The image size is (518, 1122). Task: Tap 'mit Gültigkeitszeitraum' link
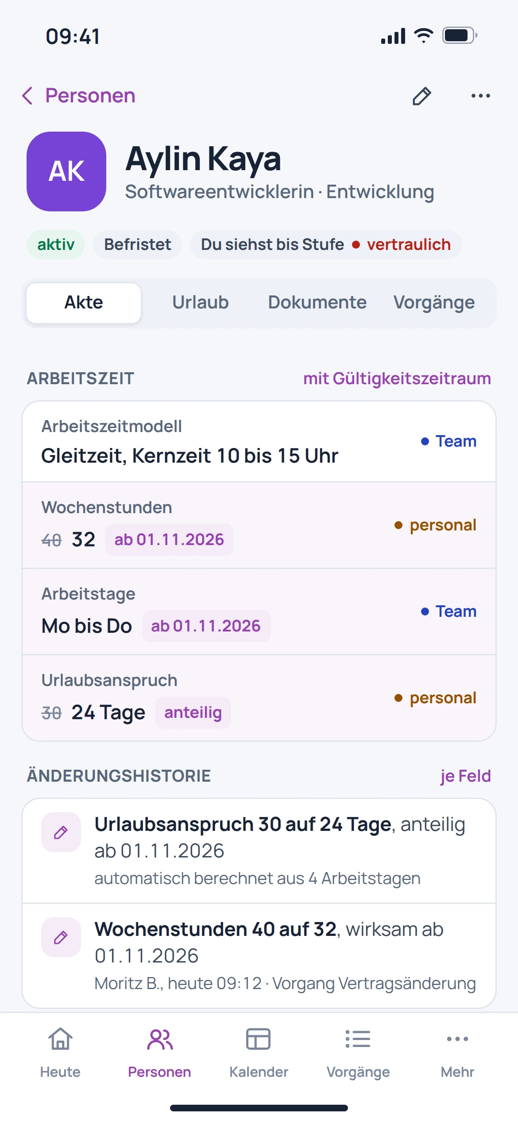397,379
